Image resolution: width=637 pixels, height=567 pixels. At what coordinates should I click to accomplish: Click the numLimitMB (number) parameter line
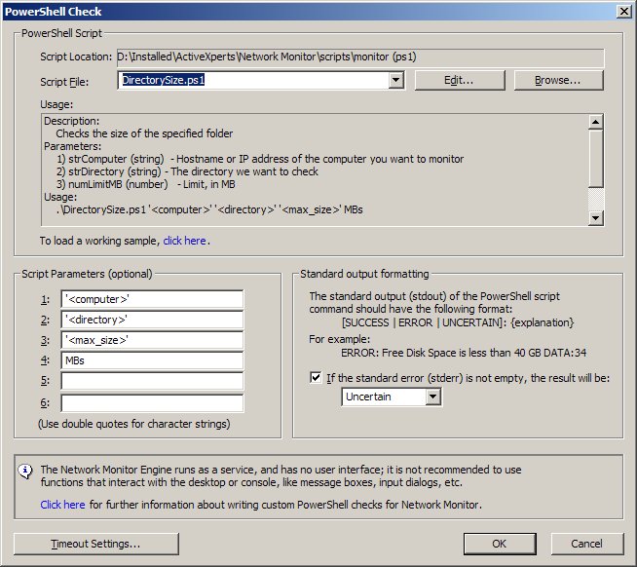[146, 184]
